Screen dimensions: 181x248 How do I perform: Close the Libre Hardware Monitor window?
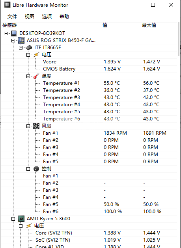pos(171,5)
